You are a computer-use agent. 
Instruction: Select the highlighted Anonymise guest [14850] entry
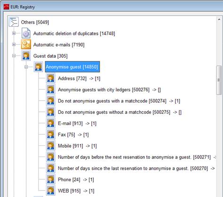pyautogui.click(x=72, y=67)
